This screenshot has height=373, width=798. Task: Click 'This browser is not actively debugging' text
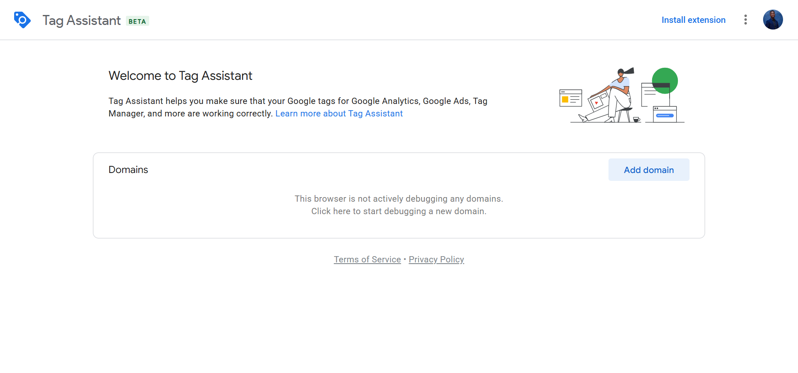coord(399,199)
